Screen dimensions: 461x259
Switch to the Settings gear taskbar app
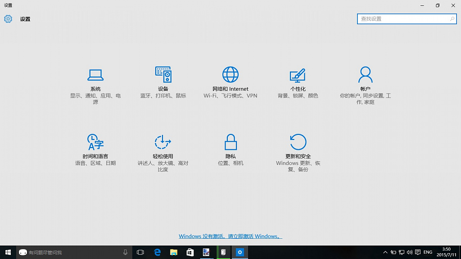coord(240,252)
